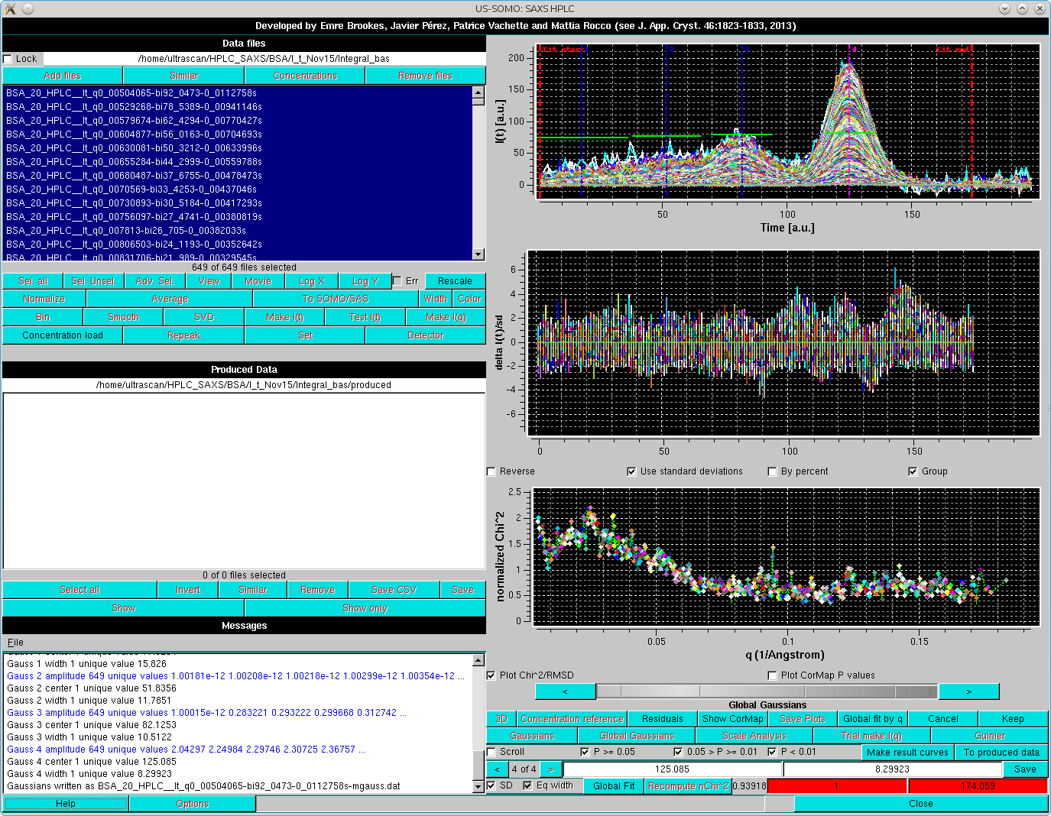Check the Lock checkbox
The height and width of the screenshot is (816, 1051).
point(8,59)
